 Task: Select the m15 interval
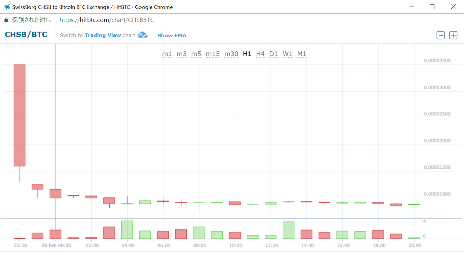click(x=213, y=54)
